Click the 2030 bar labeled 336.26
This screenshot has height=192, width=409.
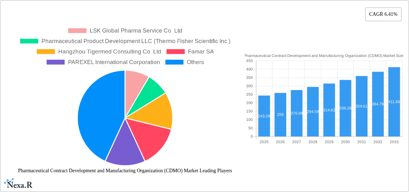point(345,108)
